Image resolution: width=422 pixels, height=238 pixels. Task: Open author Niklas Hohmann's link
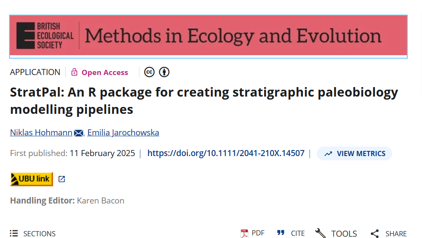click(x=41, y=133)
